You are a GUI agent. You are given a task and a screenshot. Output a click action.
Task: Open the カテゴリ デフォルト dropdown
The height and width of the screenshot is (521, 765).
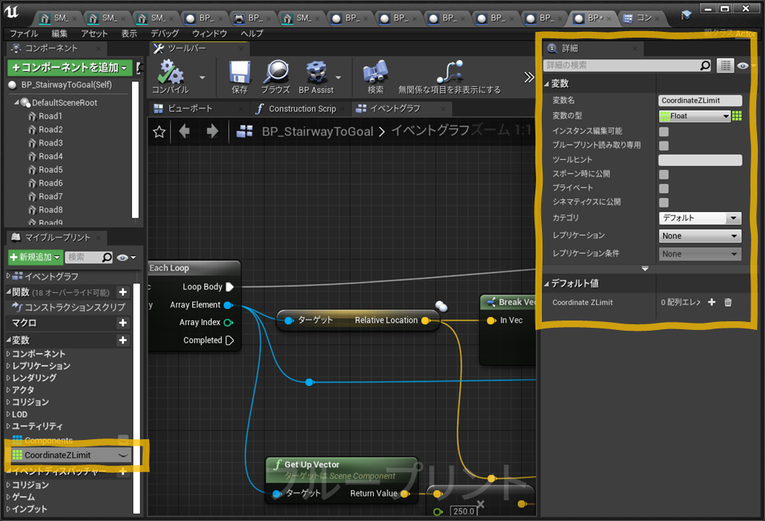pos(700,218)
